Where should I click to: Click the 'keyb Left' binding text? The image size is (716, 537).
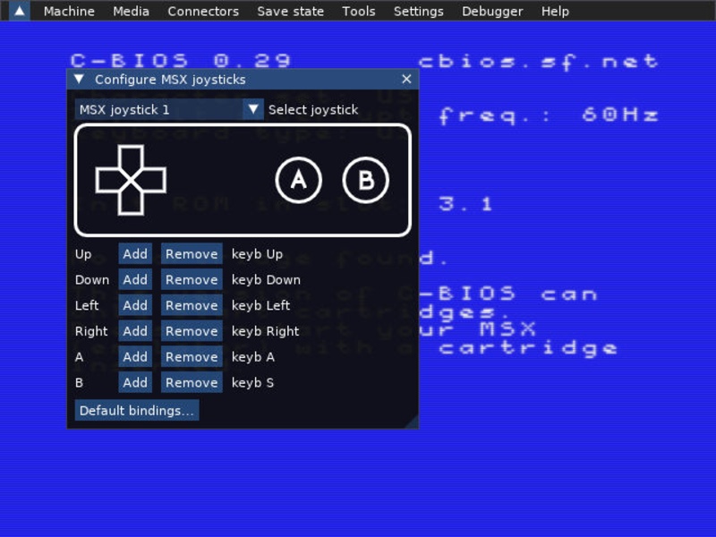pos(260,305)
